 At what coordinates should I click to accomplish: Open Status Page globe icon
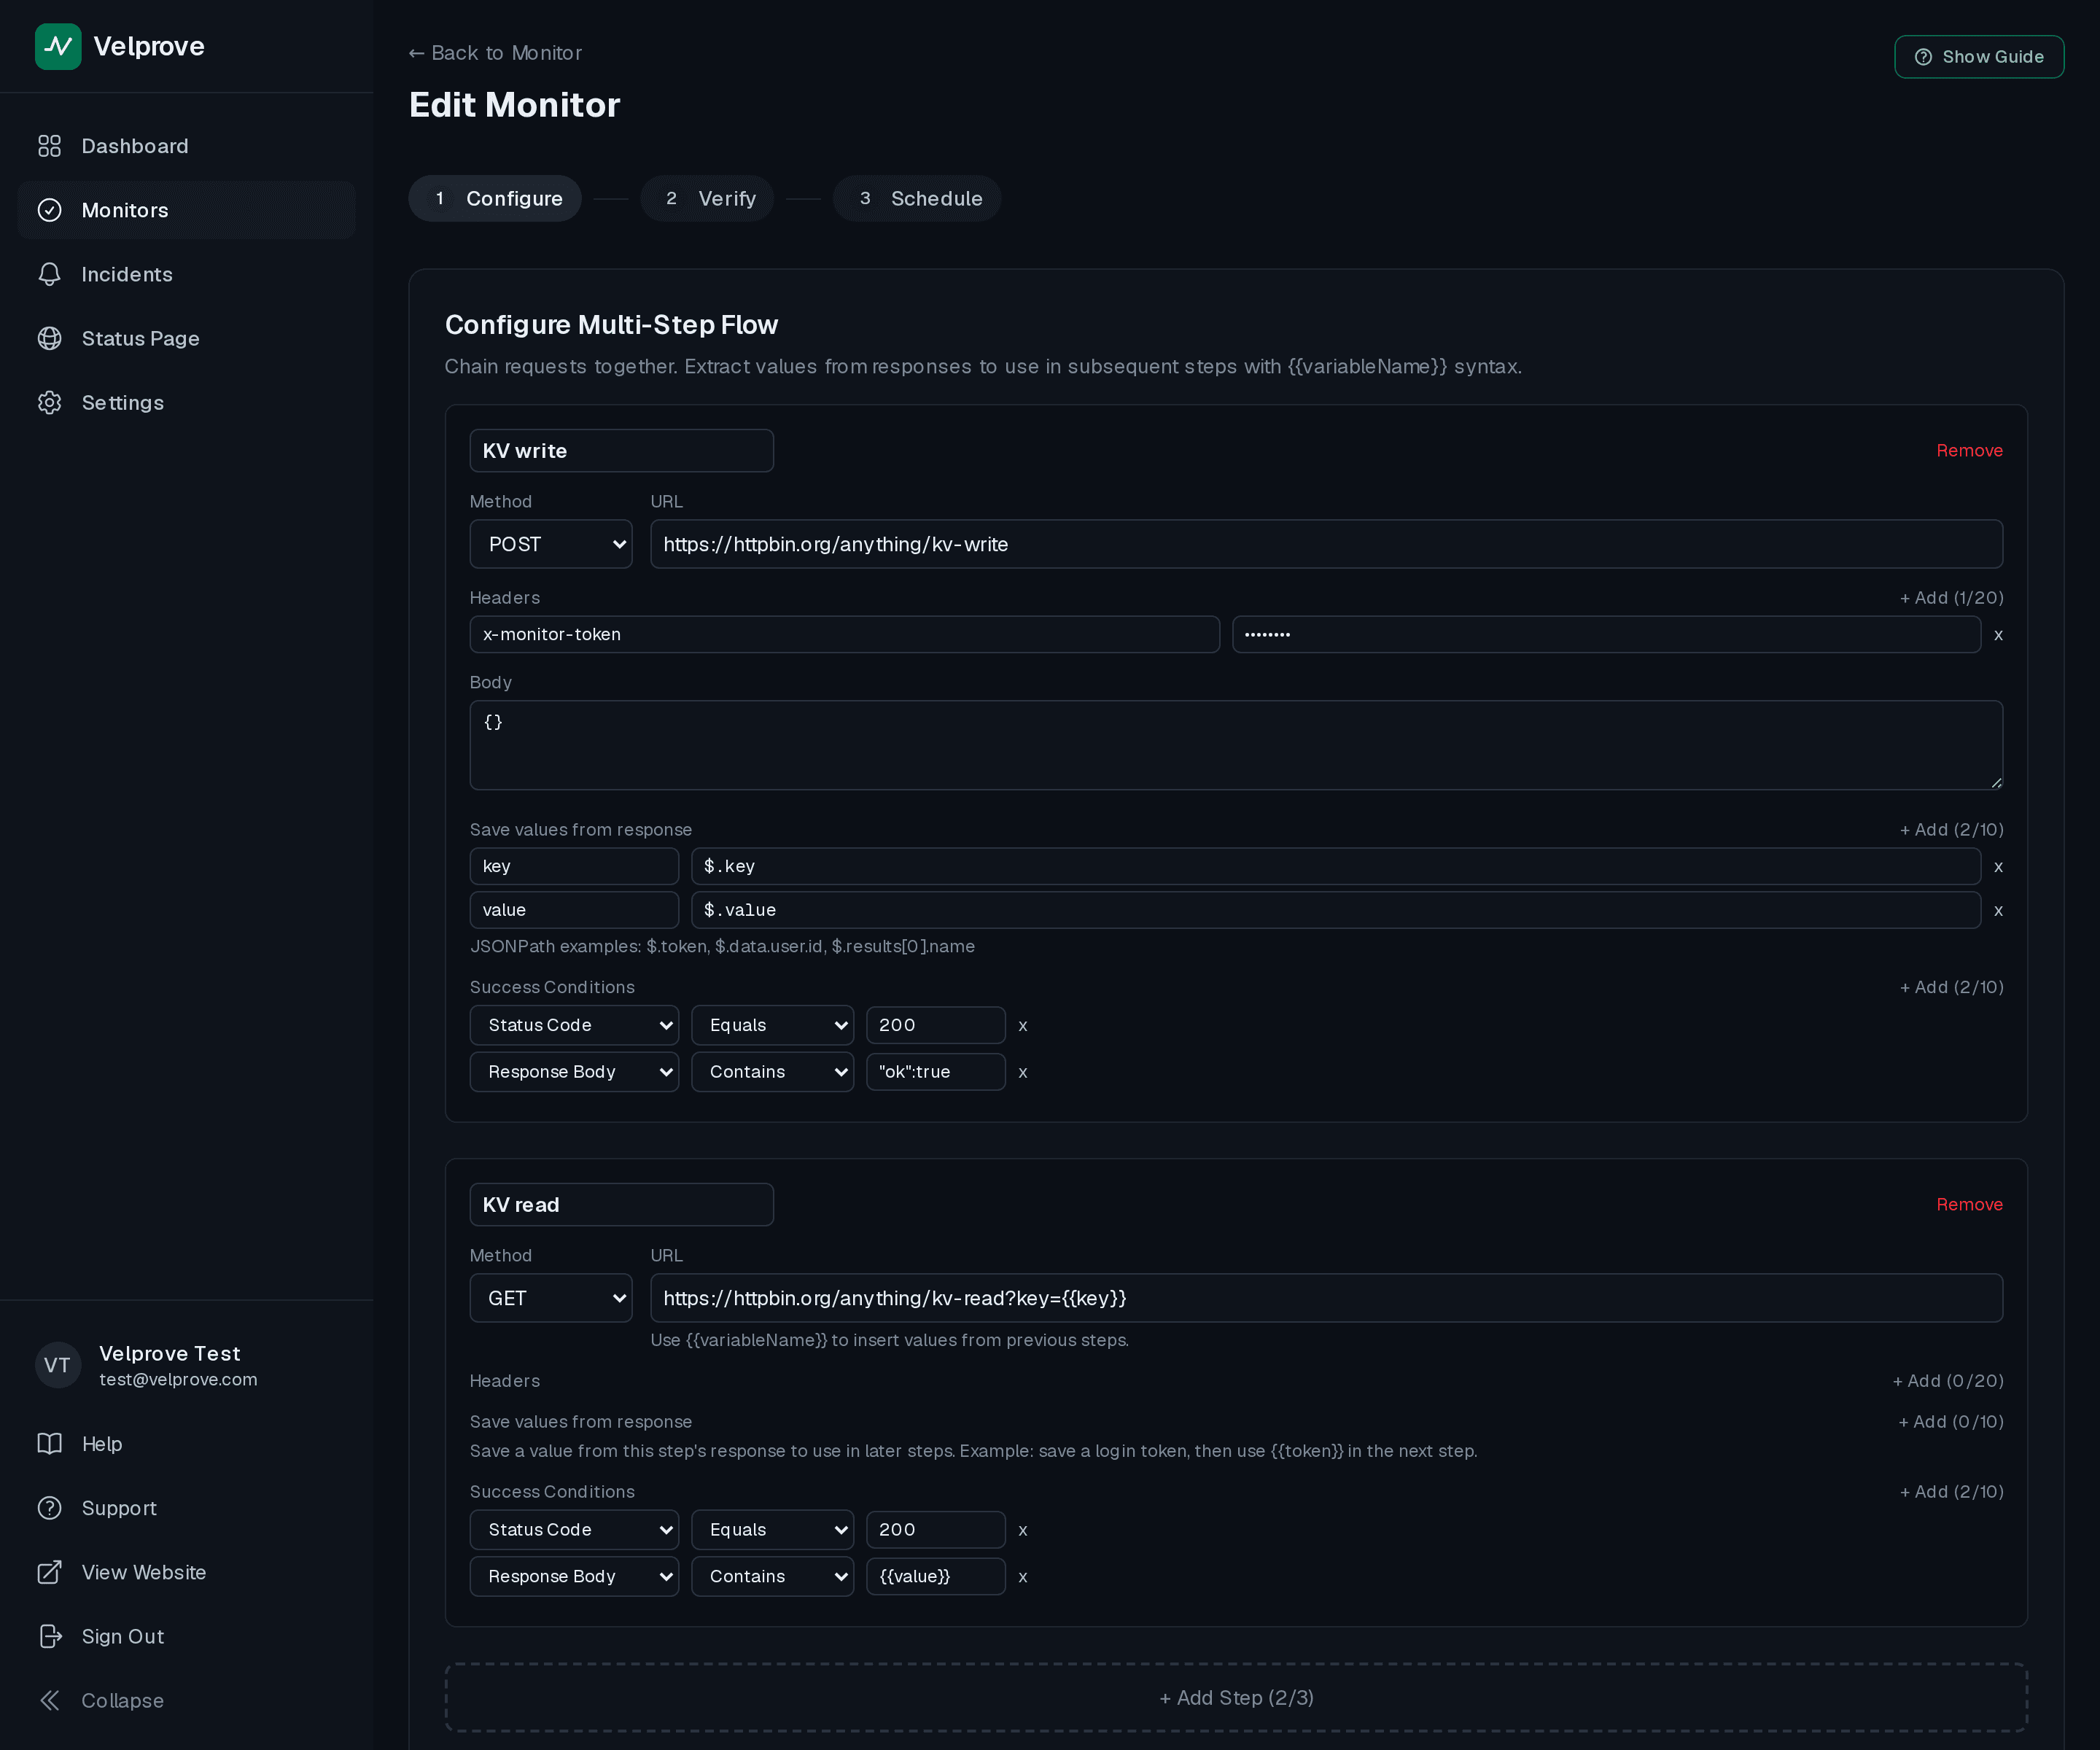tap(50, 338)
